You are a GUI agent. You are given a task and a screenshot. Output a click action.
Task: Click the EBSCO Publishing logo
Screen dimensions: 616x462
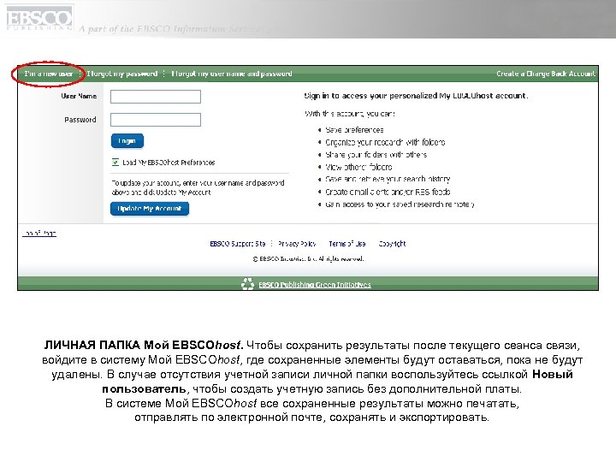(x=39, y=19)
